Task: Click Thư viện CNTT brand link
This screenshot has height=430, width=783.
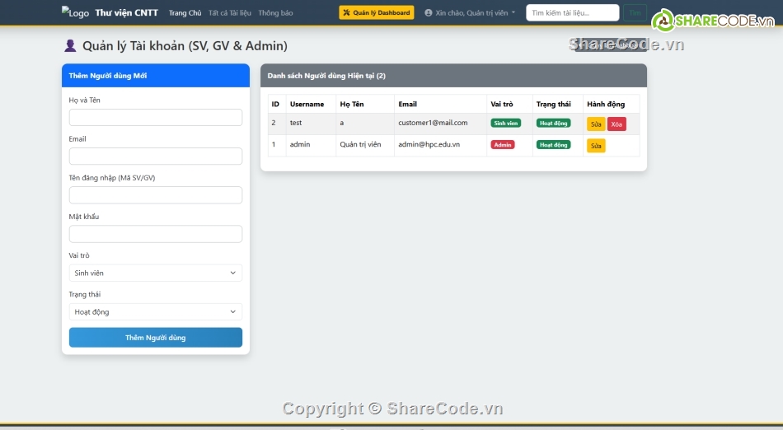Action: [x=126, y=13]
